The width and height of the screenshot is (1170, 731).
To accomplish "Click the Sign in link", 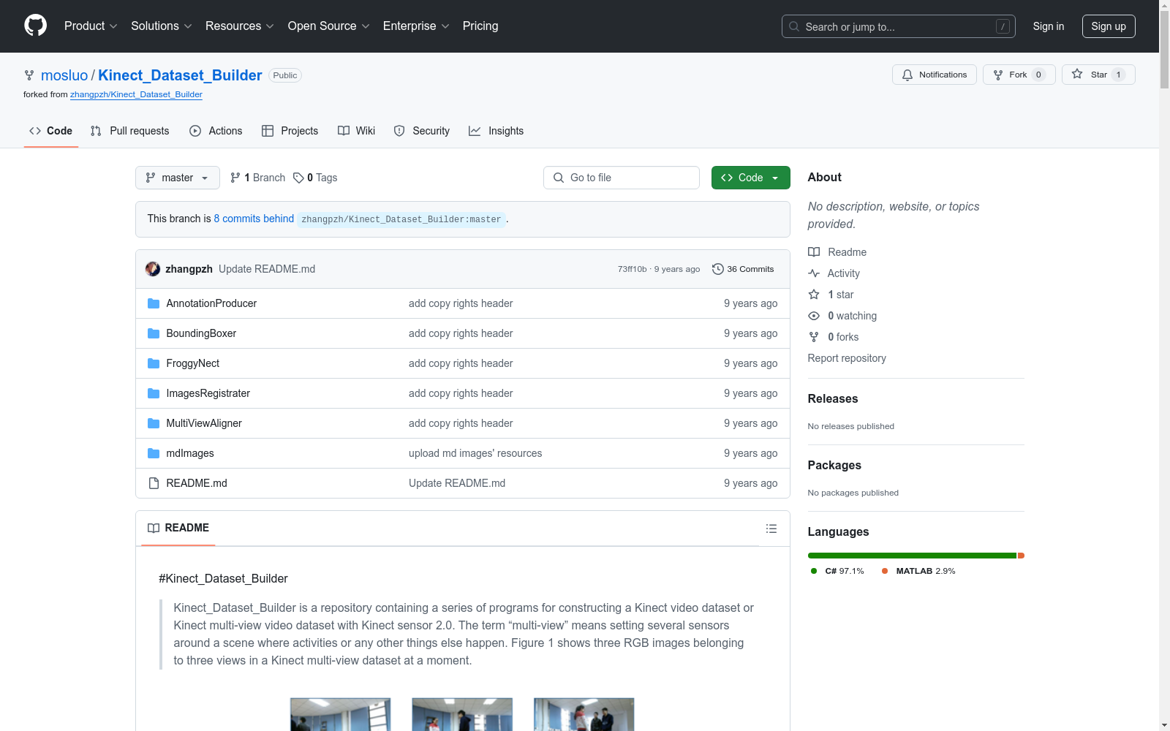I will point(1049,26).
